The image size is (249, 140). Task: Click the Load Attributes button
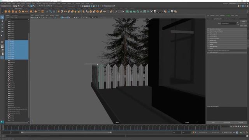[227, 122]
